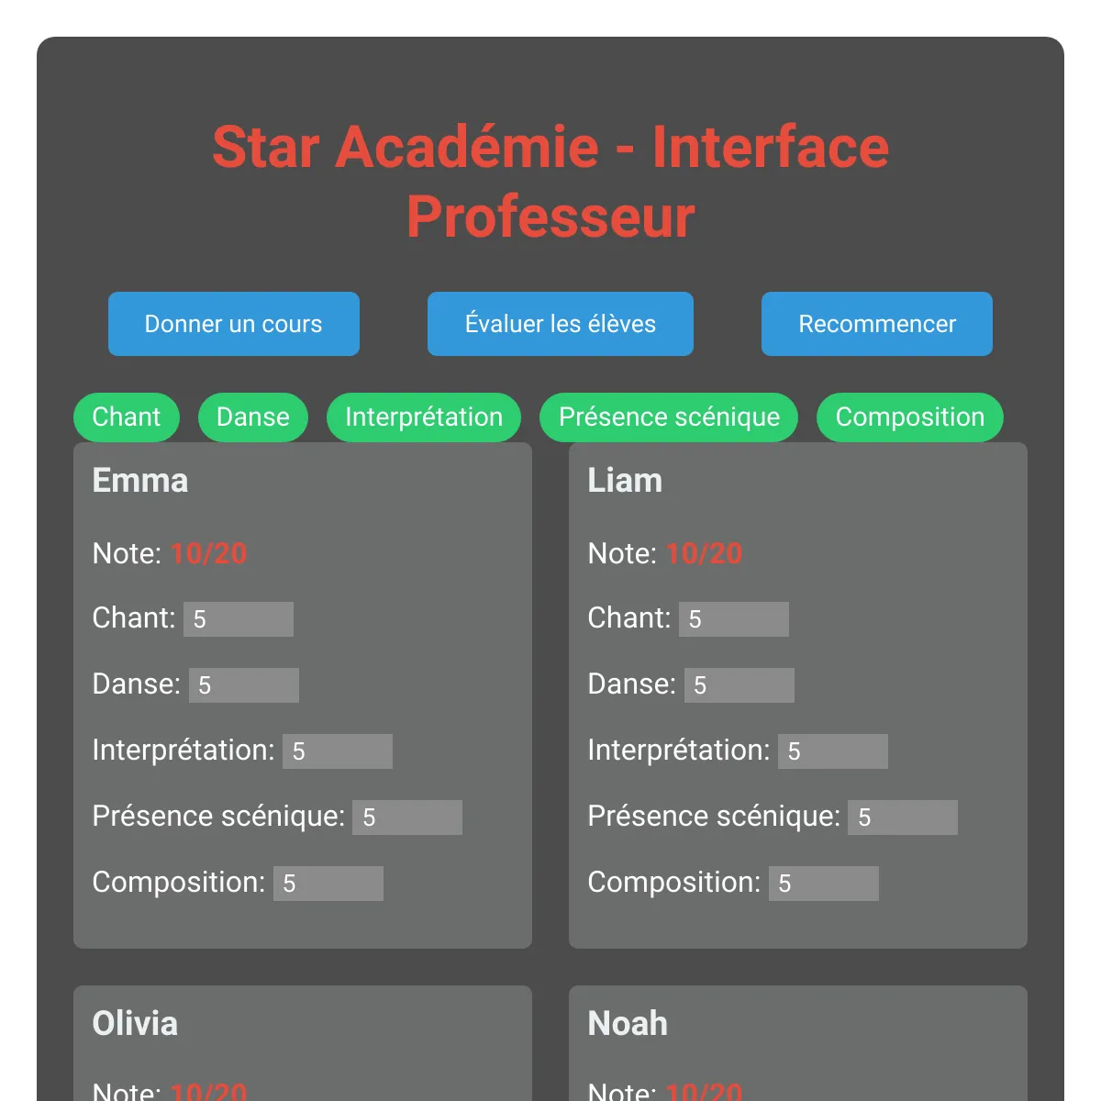Select the Danse skill tag
The height and width of the screenshot is (1101, 1101).
[253, 417]
